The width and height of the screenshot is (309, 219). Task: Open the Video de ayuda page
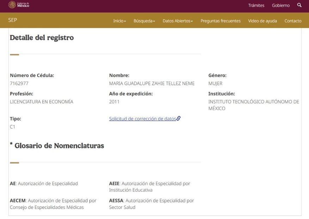click(262, 21)
